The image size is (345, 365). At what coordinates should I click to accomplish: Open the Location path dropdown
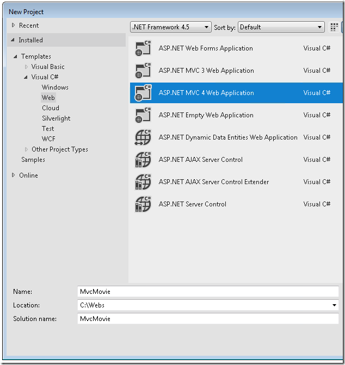tap(334, 305)
